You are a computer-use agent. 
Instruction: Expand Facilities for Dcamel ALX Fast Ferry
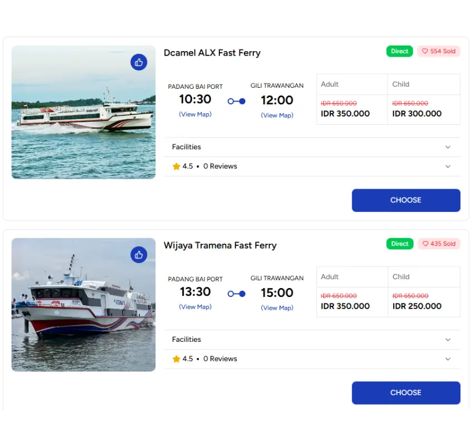(x=448, y=147)
